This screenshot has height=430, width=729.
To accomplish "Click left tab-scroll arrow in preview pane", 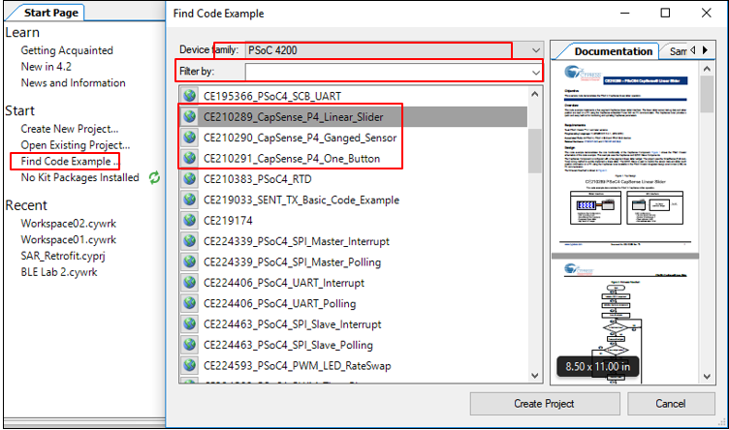I will coord(693,50).
